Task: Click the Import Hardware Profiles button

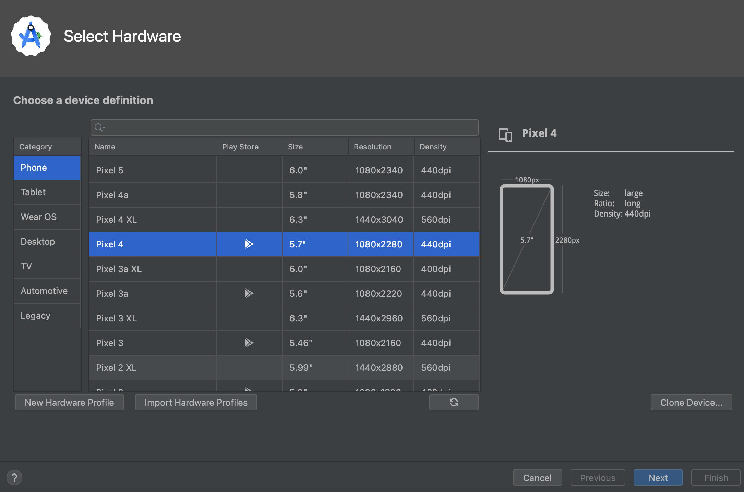Action: [x=196, y=402]
